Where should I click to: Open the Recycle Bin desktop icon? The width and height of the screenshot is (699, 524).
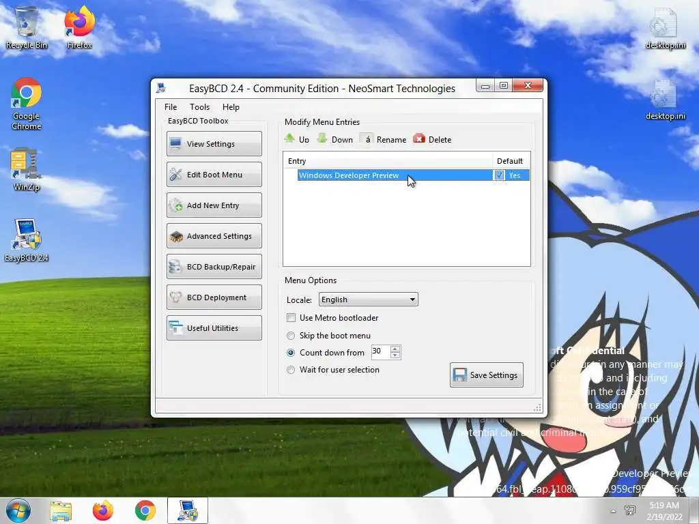(x=27, y=27)
